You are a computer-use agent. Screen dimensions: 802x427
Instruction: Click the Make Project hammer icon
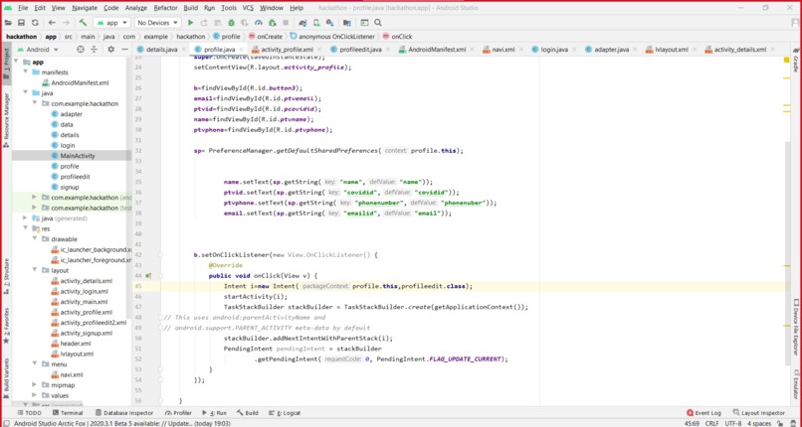pos(83,23)
